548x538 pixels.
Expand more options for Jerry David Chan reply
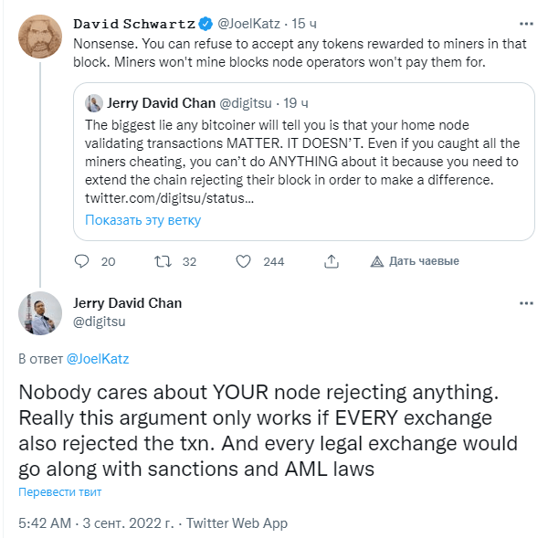[x=526, y=303]
